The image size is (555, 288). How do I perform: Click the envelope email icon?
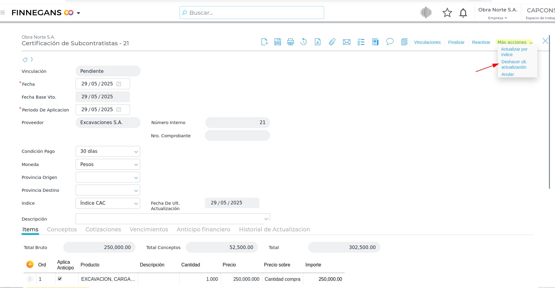346,42
